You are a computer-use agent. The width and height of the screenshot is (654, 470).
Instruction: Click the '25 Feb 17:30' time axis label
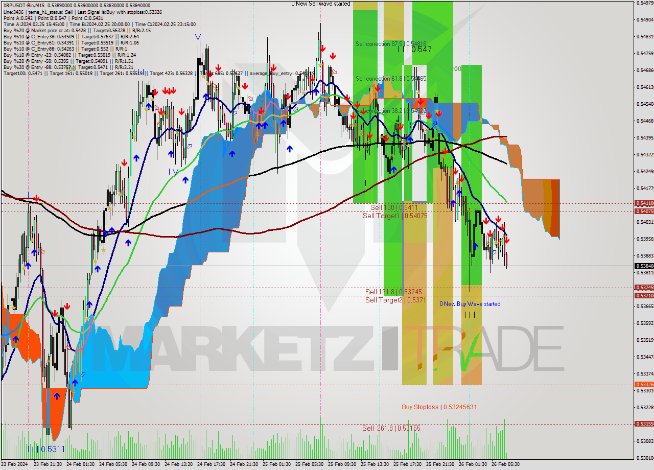point(408,464)
